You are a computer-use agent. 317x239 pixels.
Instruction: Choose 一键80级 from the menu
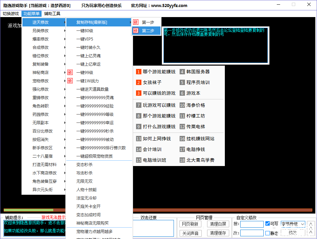click(99, 31)
